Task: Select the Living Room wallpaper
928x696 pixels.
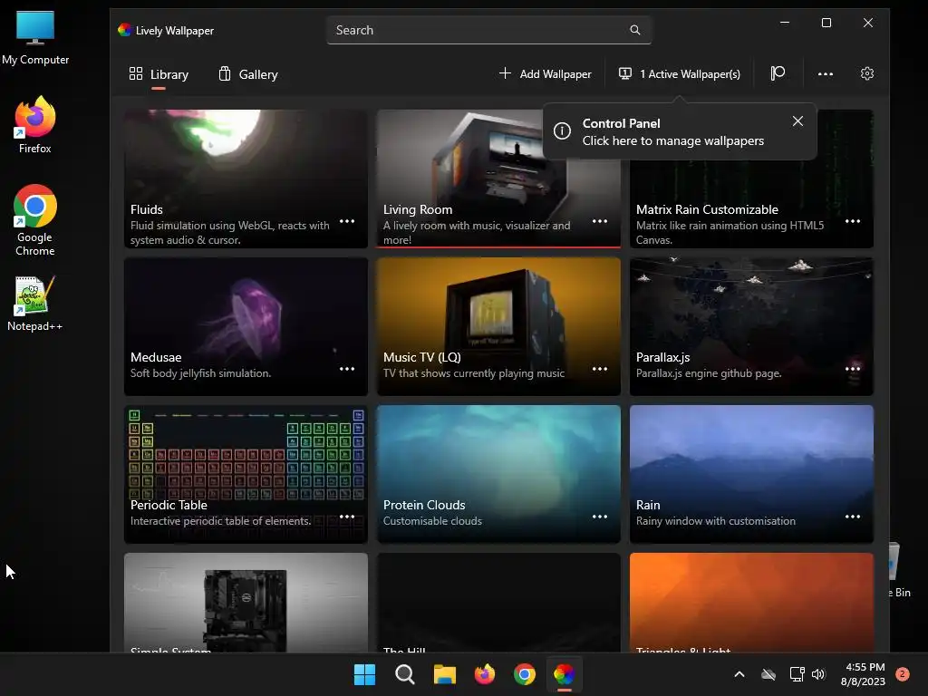Action: tap(498, 179)
